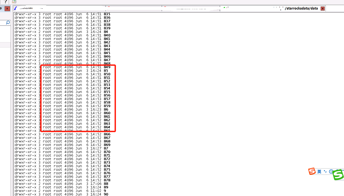Toggle the 英 input language mode
This screenshot has height=196, width=344.
point(319,172)
